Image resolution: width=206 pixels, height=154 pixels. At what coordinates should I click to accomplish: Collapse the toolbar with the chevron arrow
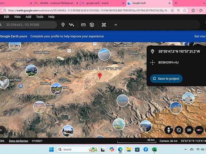point(116,25)
